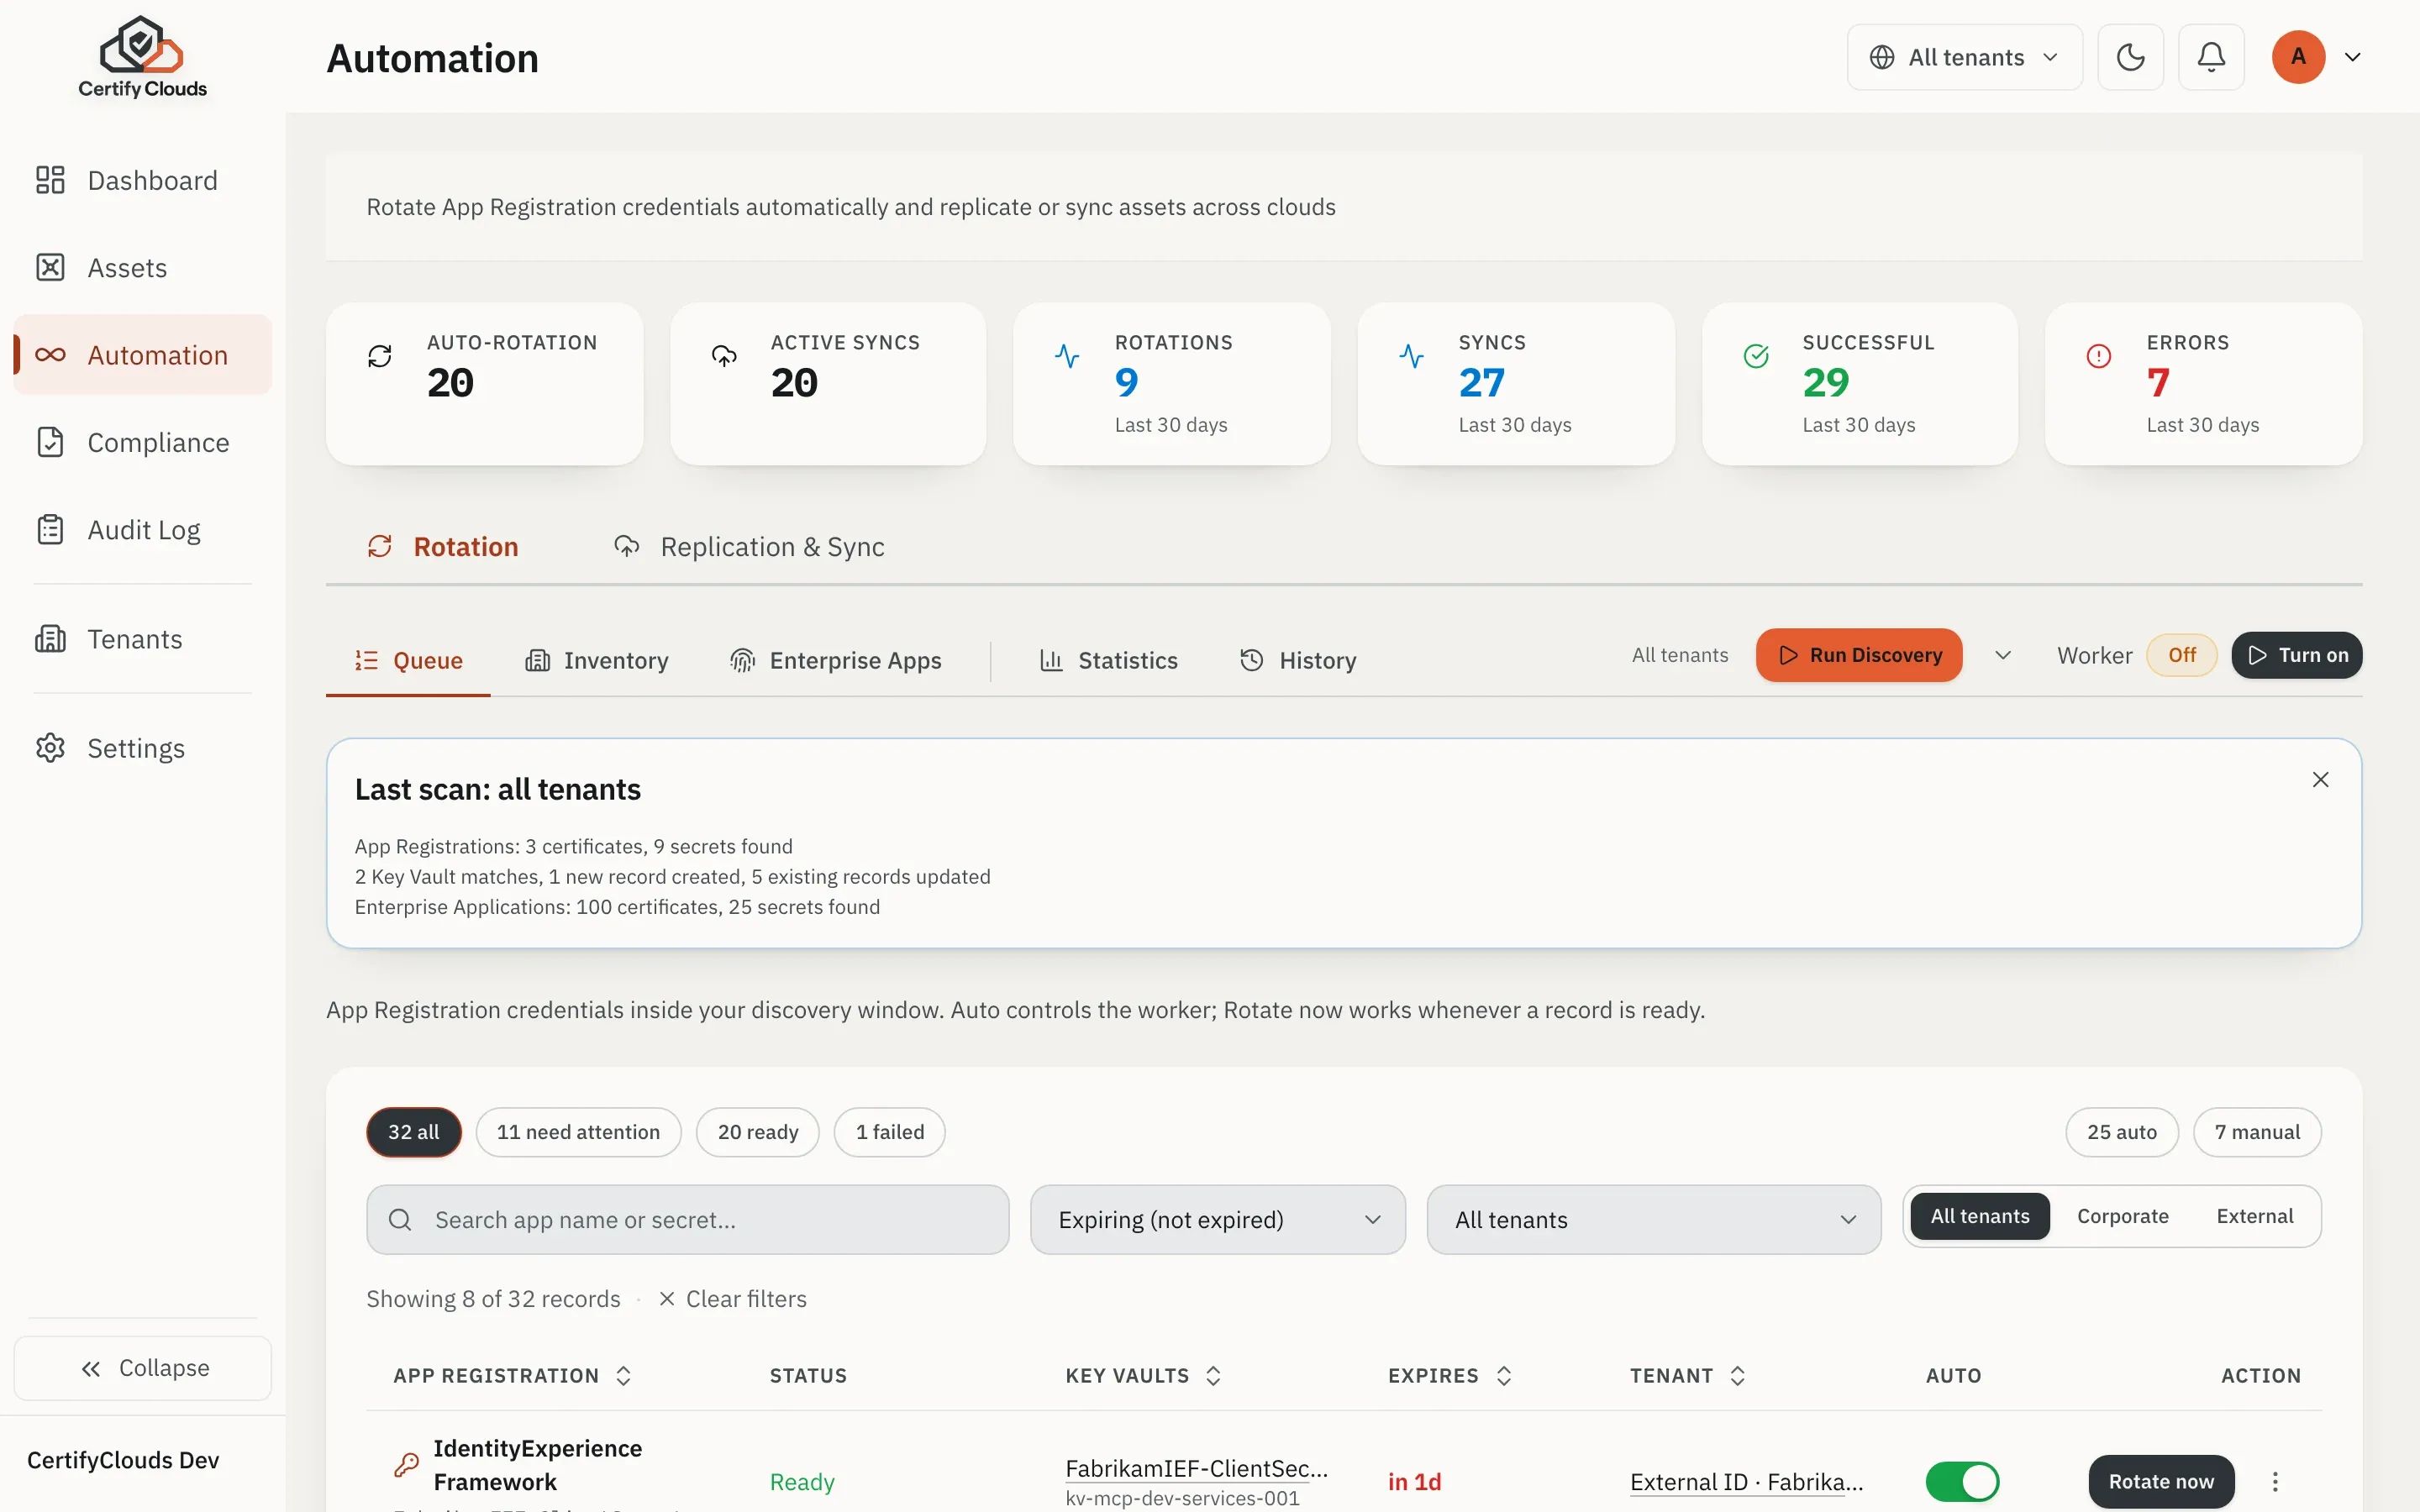Go to Compliance page
2420x1512 pixels.
142,442
